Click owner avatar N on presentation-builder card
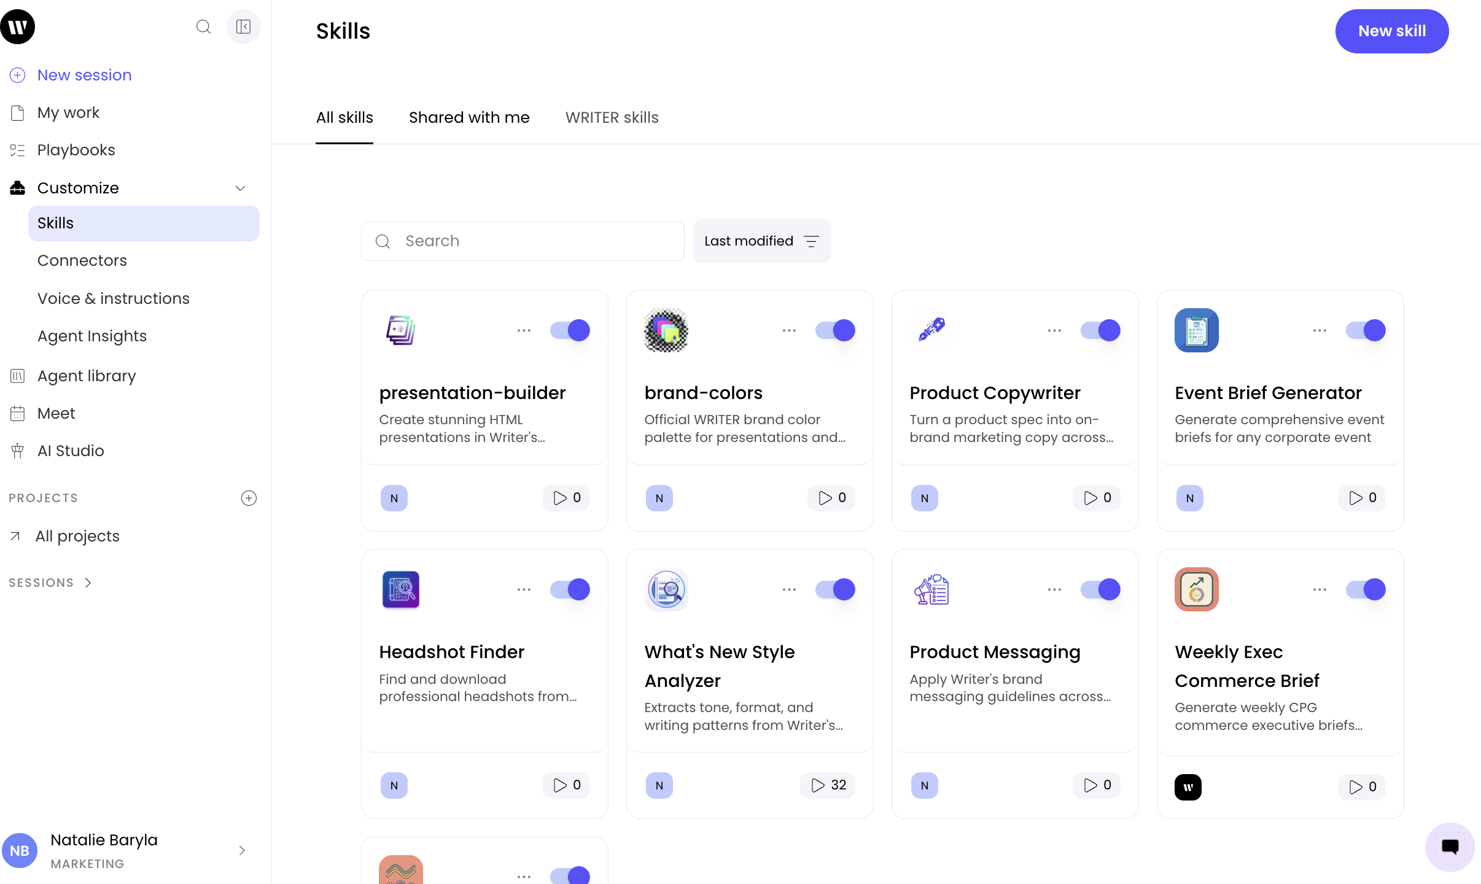This screenshot has height=884, width=1481. (394, 498)
